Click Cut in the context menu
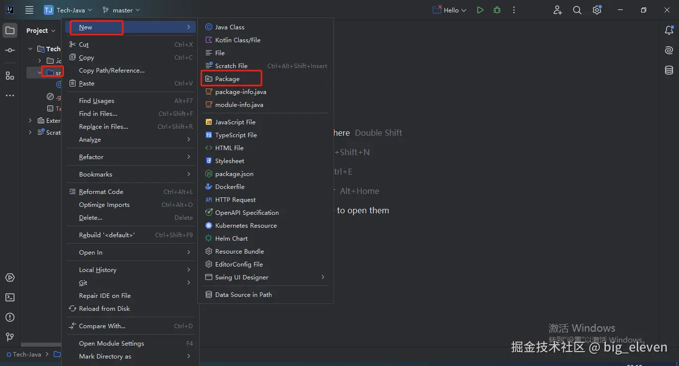Image resolution: width=679 pixels, height=366 pixels. tap(131, 44)
